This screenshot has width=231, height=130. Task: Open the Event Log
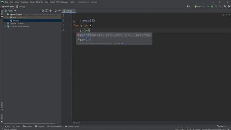click(221, 126)
